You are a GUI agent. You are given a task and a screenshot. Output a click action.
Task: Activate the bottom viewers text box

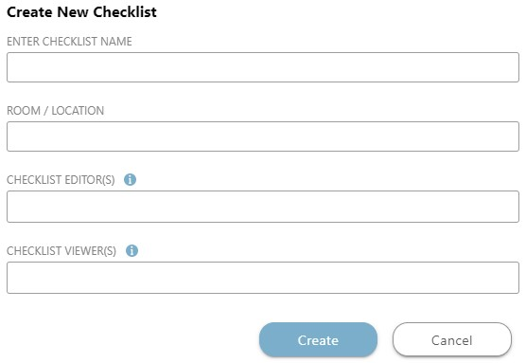coord(263,278)
